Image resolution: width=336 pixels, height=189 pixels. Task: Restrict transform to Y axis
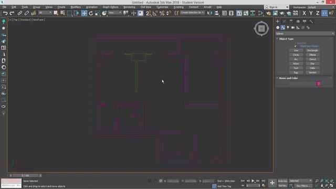coord(311,13)
